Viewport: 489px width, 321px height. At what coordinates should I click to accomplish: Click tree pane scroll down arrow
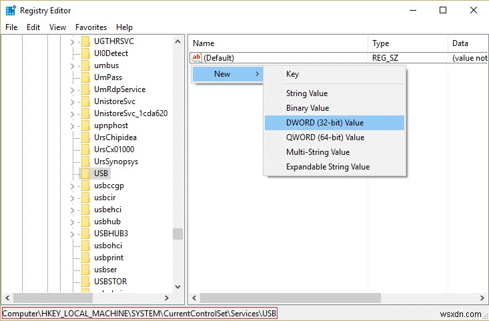click(x=177, y=287)
